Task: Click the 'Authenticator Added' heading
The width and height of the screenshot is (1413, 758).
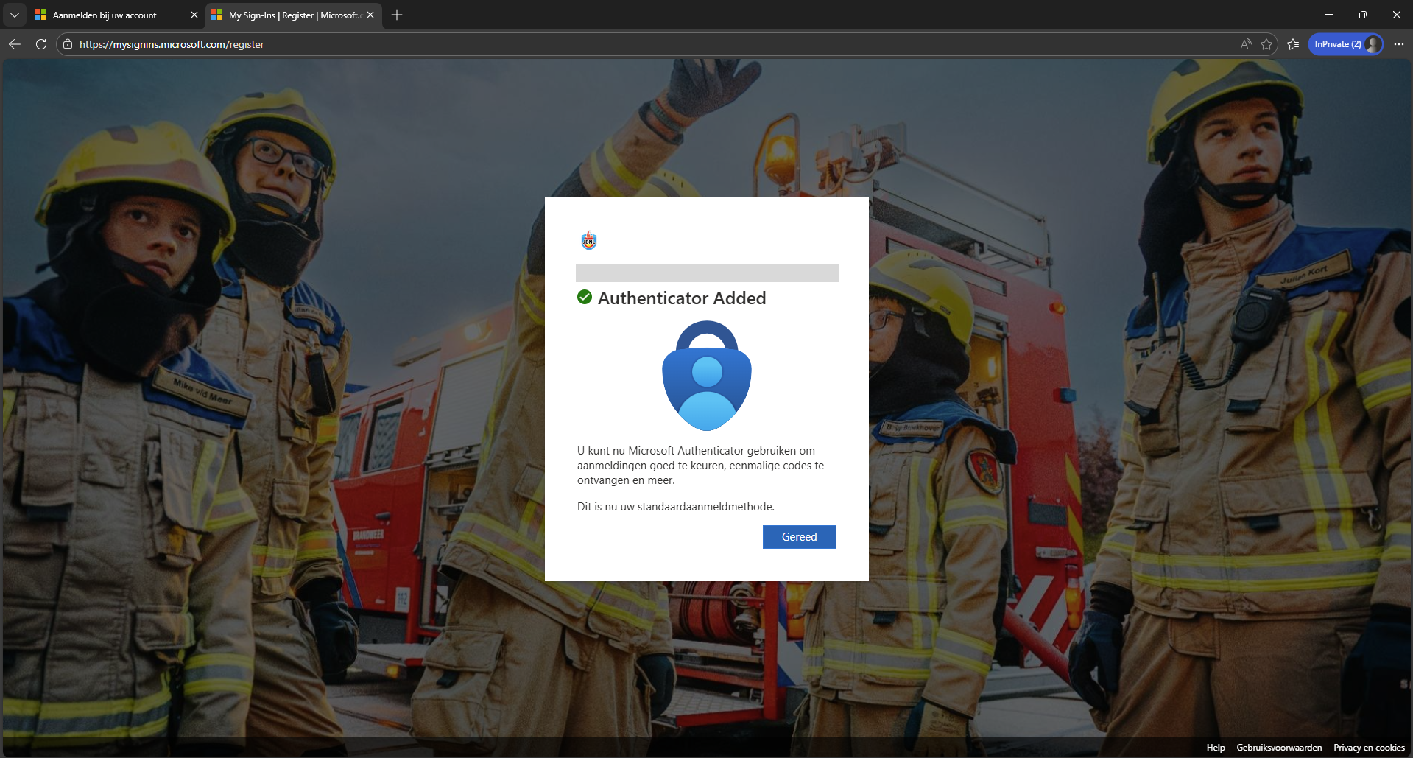Action: coord(682,298)
